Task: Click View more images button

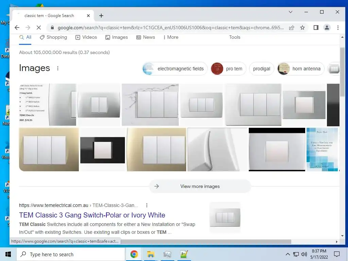Action: click(200, 187)
